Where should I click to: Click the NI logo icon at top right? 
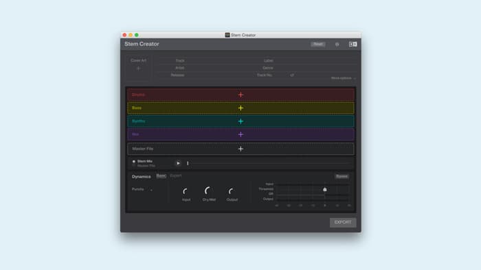point(353,45)
